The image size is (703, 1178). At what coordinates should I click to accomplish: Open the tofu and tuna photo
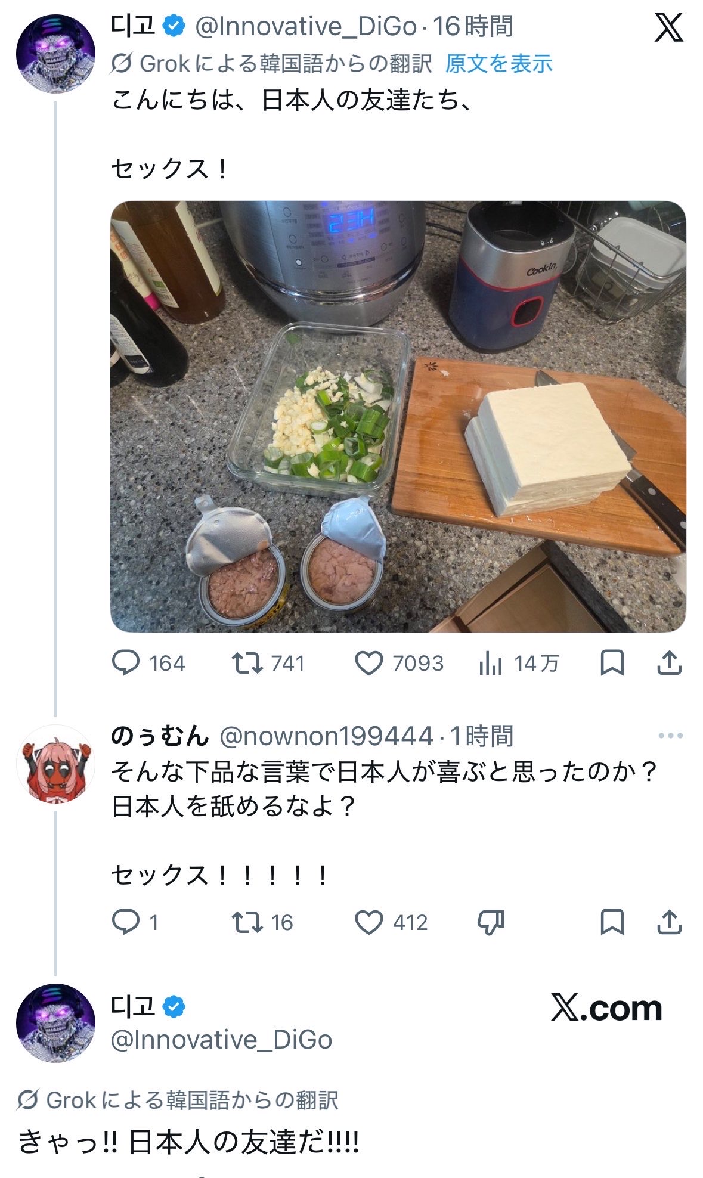398,416
